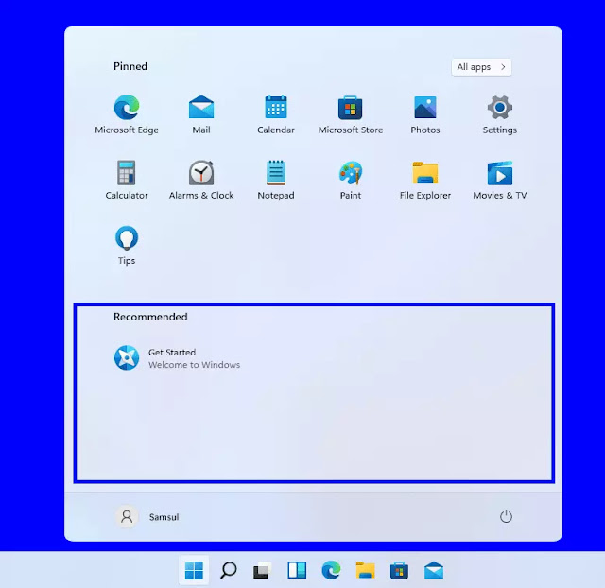605x588 pixels.
Task: Launch Alarms & Clock
Action: (x=201, y=180)
